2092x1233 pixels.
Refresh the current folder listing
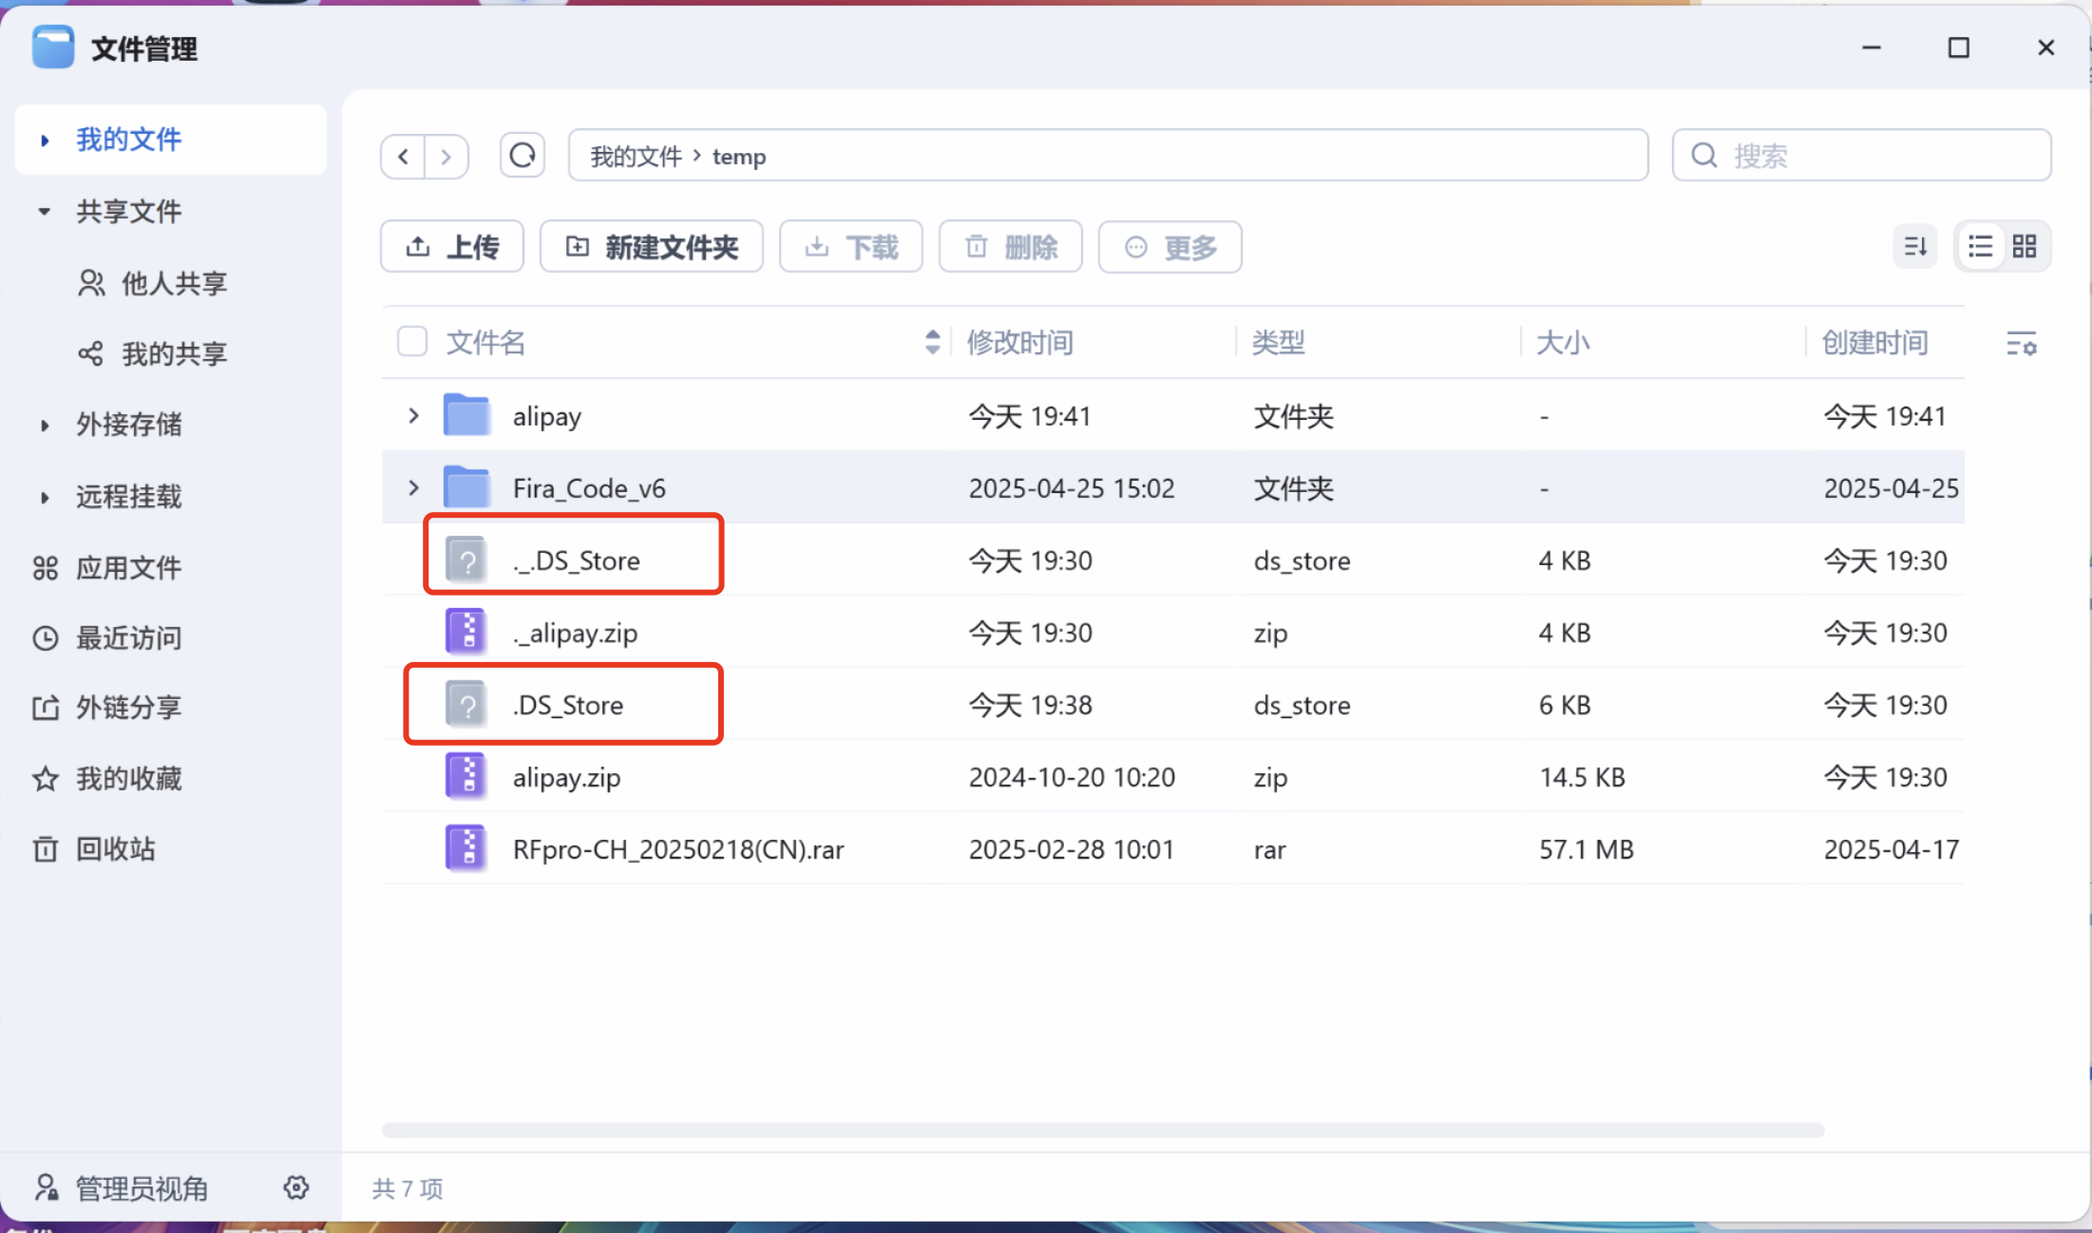pyautogui.click(x=523, y=155)
